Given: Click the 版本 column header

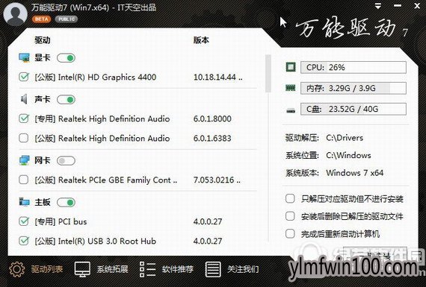Looking at the screenshot, I should click(201, 40).
